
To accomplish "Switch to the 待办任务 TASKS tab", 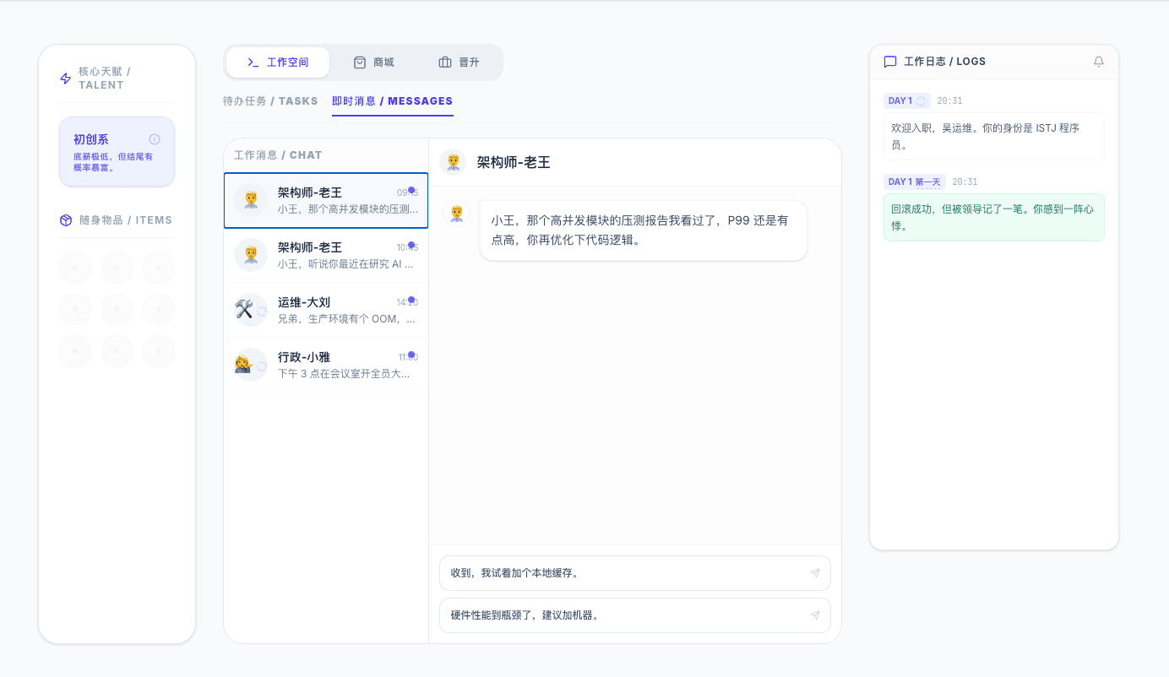I will coord(269,100).
